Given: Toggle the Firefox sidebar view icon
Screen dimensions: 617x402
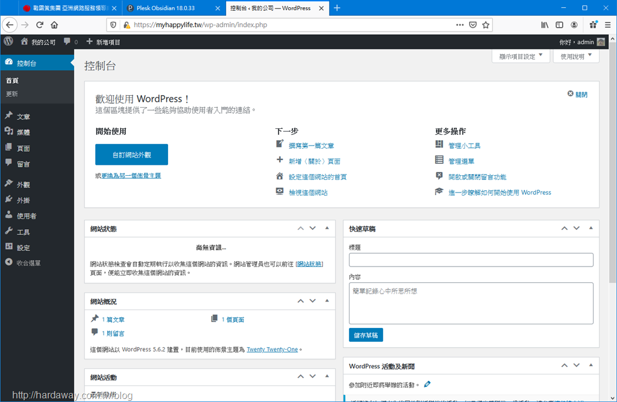Looking at the screenshot, I should coord(559,25).
